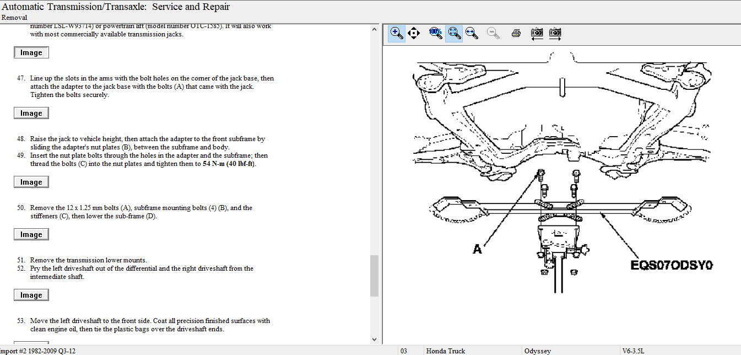Fit image to width magnifier

[x=472, y=33]
